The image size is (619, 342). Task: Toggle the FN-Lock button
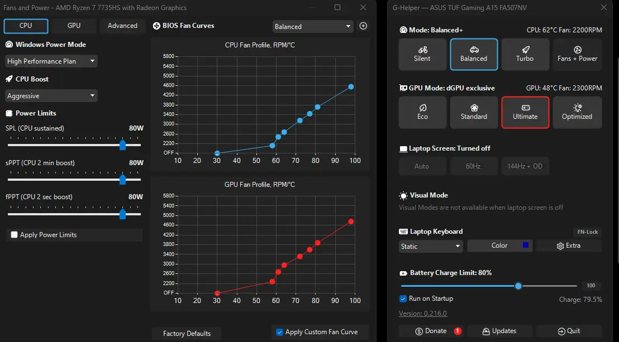tap(587, 232)
